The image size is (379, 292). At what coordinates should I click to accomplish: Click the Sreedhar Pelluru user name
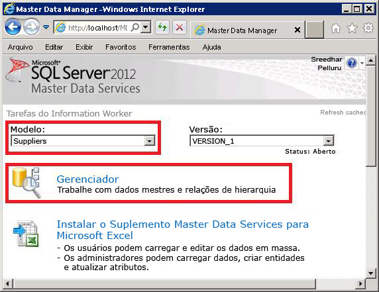coord(327,64)
